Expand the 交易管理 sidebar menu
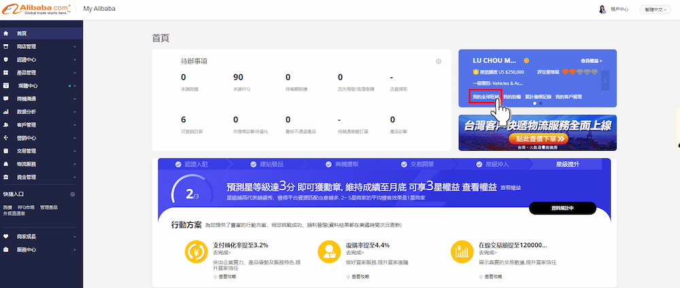The height and width of the screenshot is (288, 680). point(41,151)
